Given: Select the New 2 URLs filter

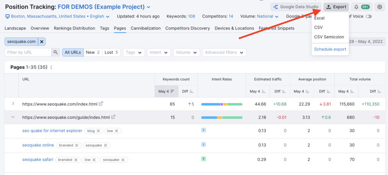Looking at the screenshot, I should 93,52.
